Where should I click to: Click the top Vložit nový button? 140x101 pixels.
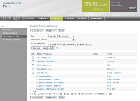point(51,31)
